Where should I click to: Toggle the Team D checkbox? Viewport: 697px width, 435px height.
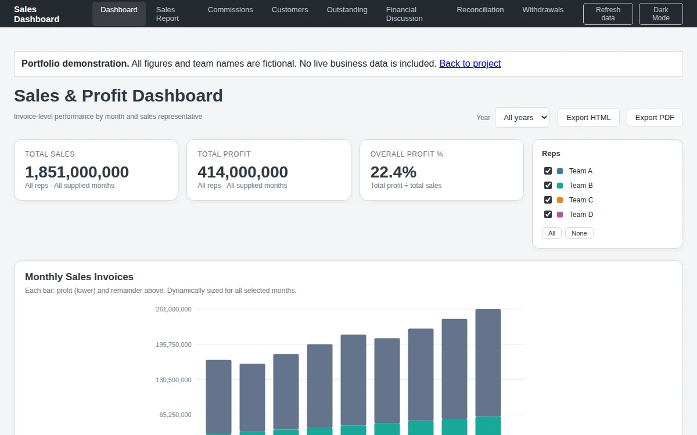click(x=548, y=215)
